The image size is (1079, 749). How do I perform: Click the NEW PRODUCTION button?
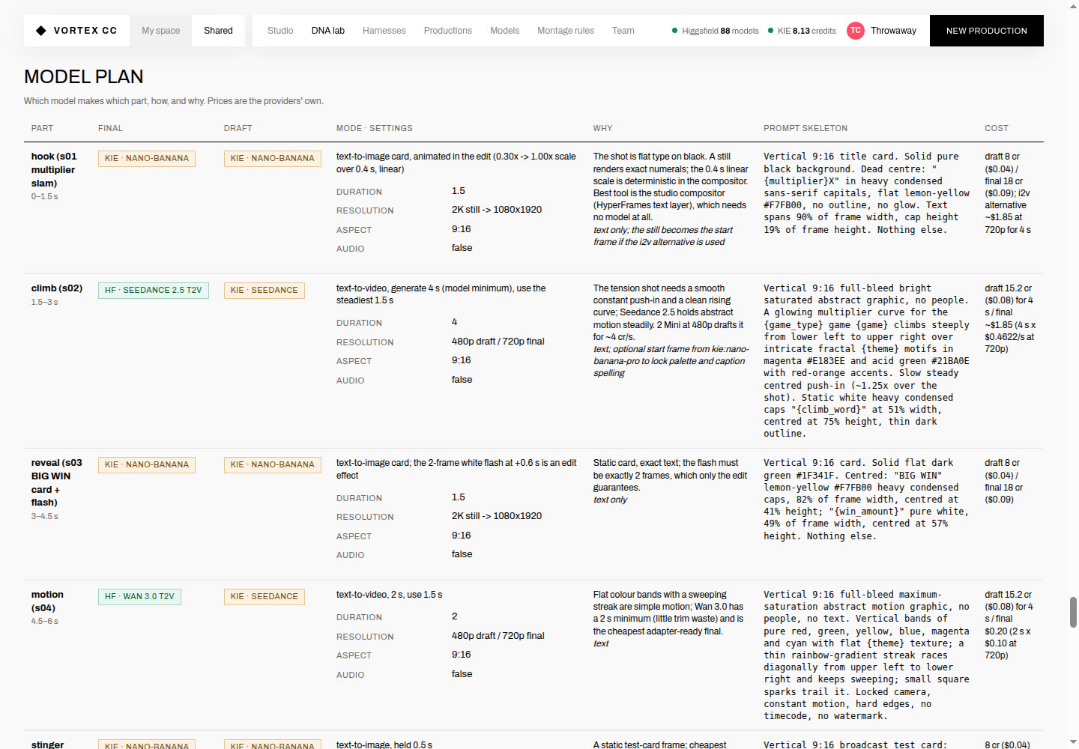pos(987,31)
